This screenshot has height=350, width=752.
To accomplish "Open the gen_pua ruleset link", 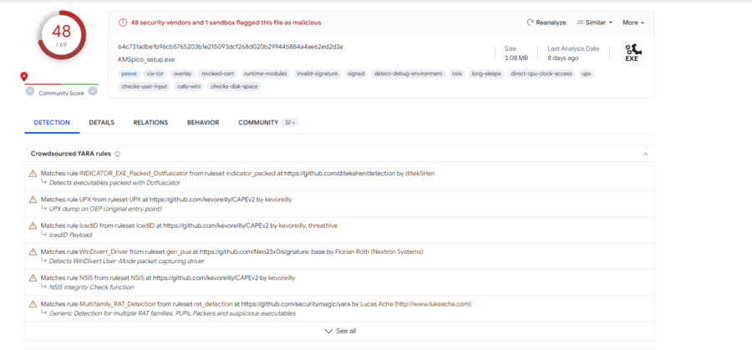I will [x=179, y=251].
